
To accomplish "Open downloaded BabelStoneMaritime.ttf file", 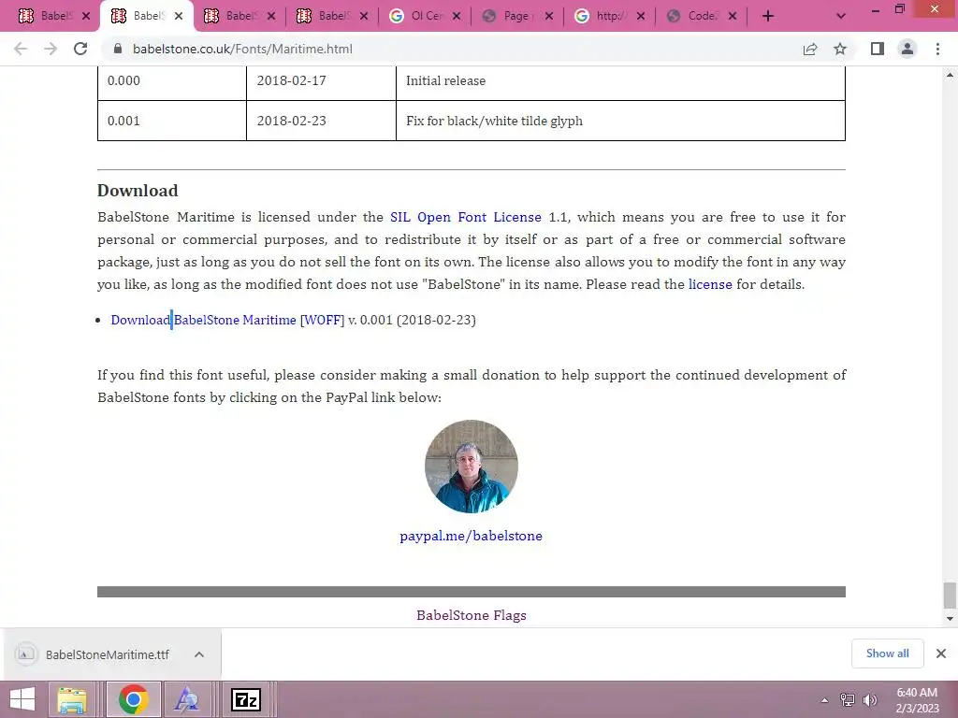I will pos(107,654).
